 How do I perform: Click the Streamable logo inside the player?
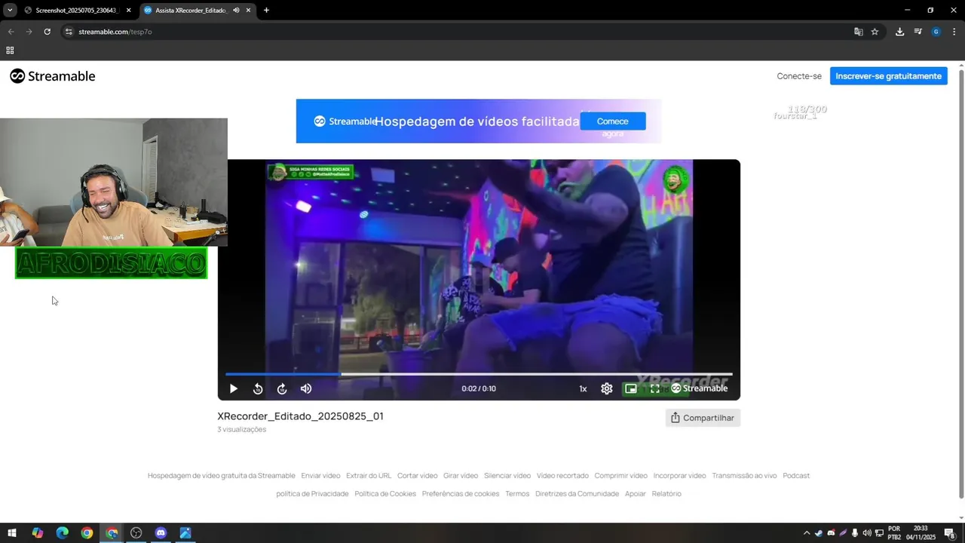tap(700, 388)
